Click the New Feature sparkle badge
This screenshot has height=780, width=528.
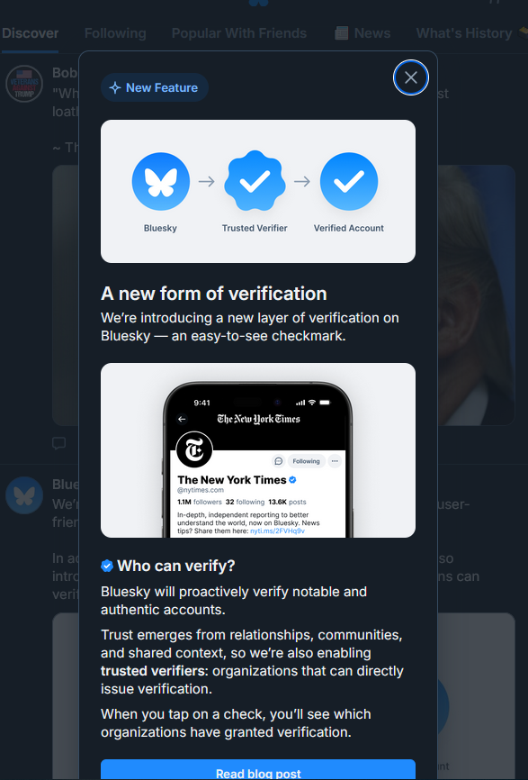point(155,87)
